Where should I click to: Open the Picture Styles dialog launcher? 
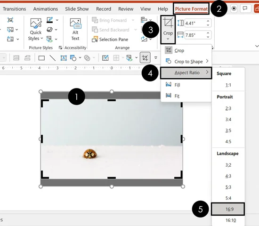[x=60, y=48]
